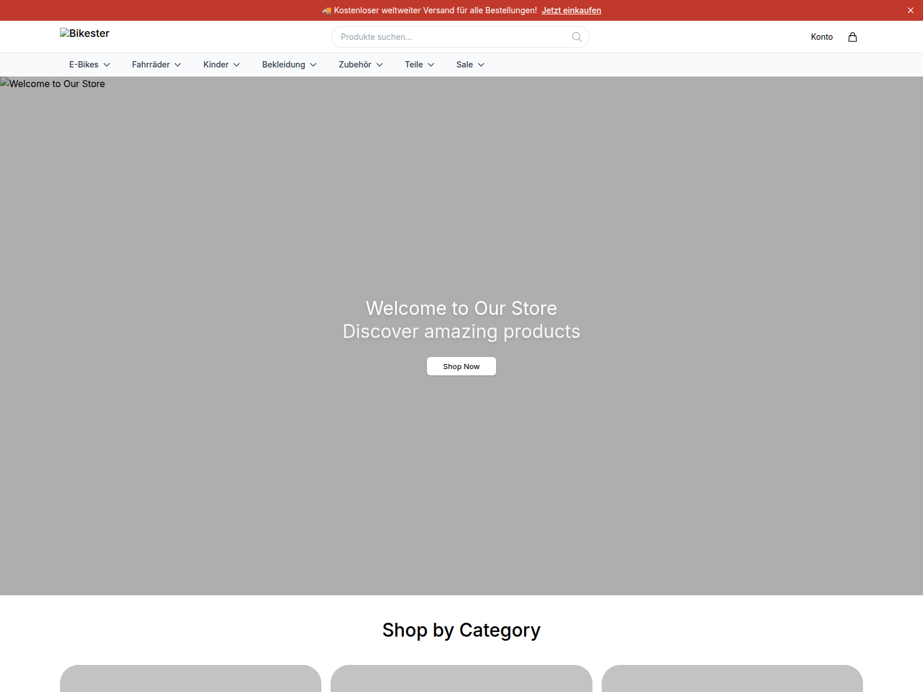Image resolution: width=923 pixels, height=692 pixels.
Task: Click the Discover amazing products text
Action: click(x=461, y=332)
